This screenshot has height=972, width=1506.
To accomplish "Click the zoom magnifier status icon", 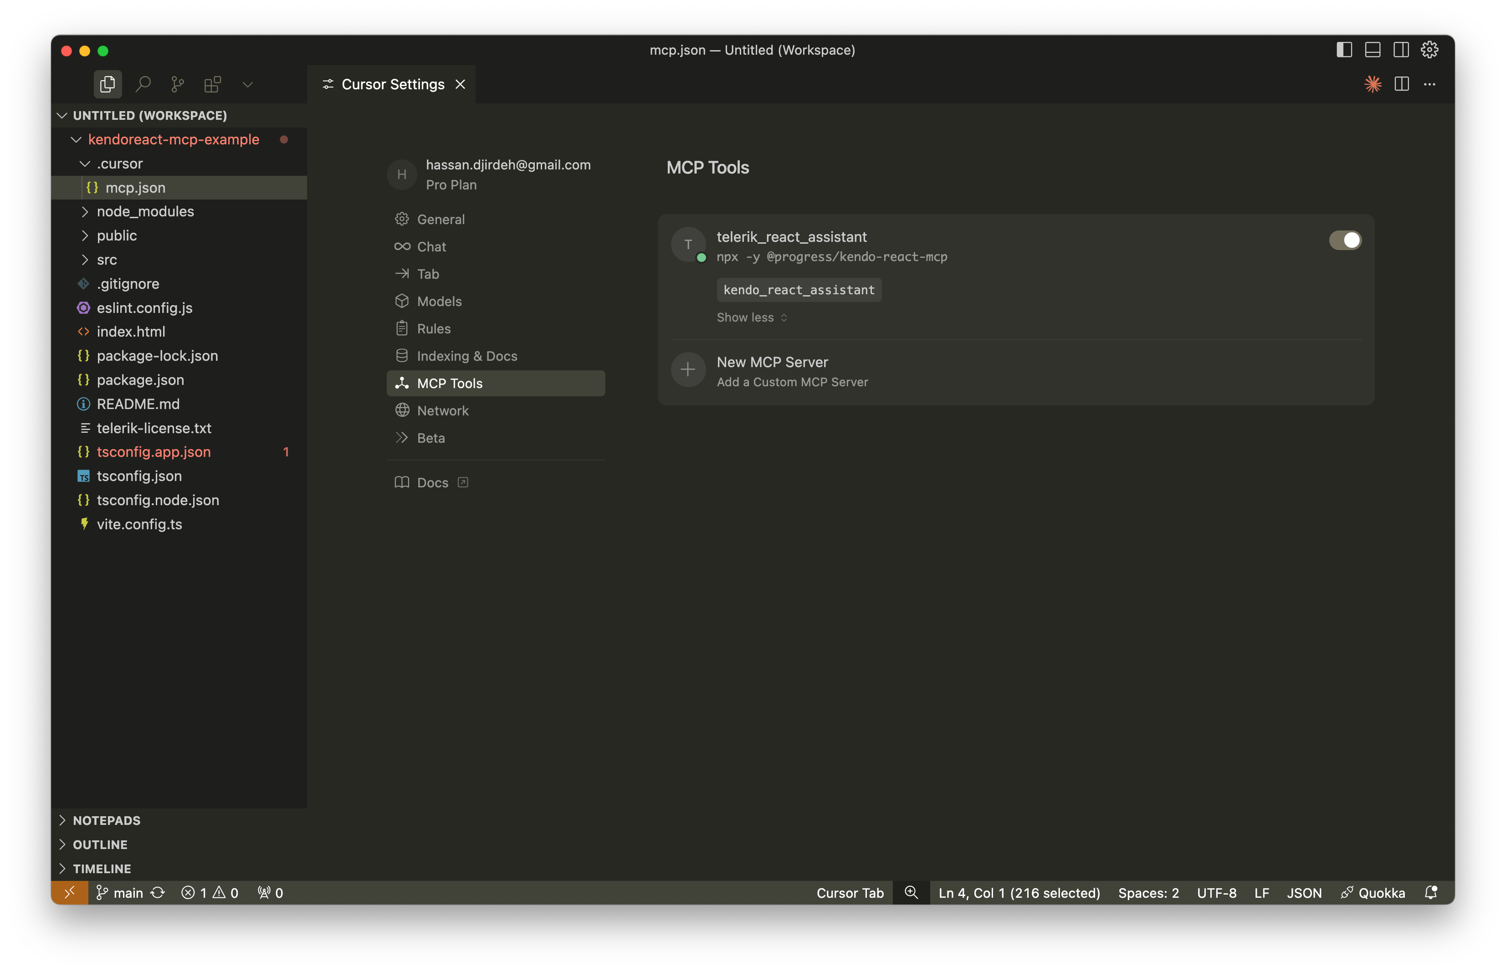I will pyautogui.click(x=911, y=892).
